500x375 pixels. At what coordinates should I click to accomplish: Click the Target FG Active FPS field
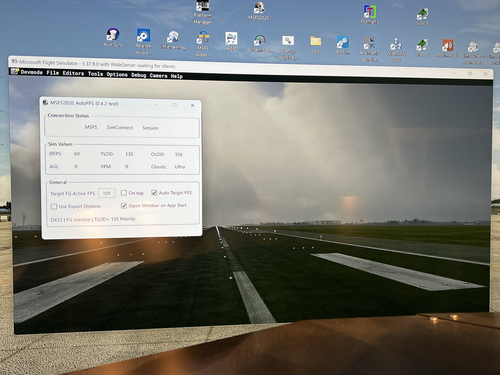point(106,193)
